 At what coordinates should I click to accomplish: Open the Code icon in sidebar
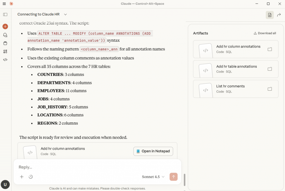click(x=5, y=60)
